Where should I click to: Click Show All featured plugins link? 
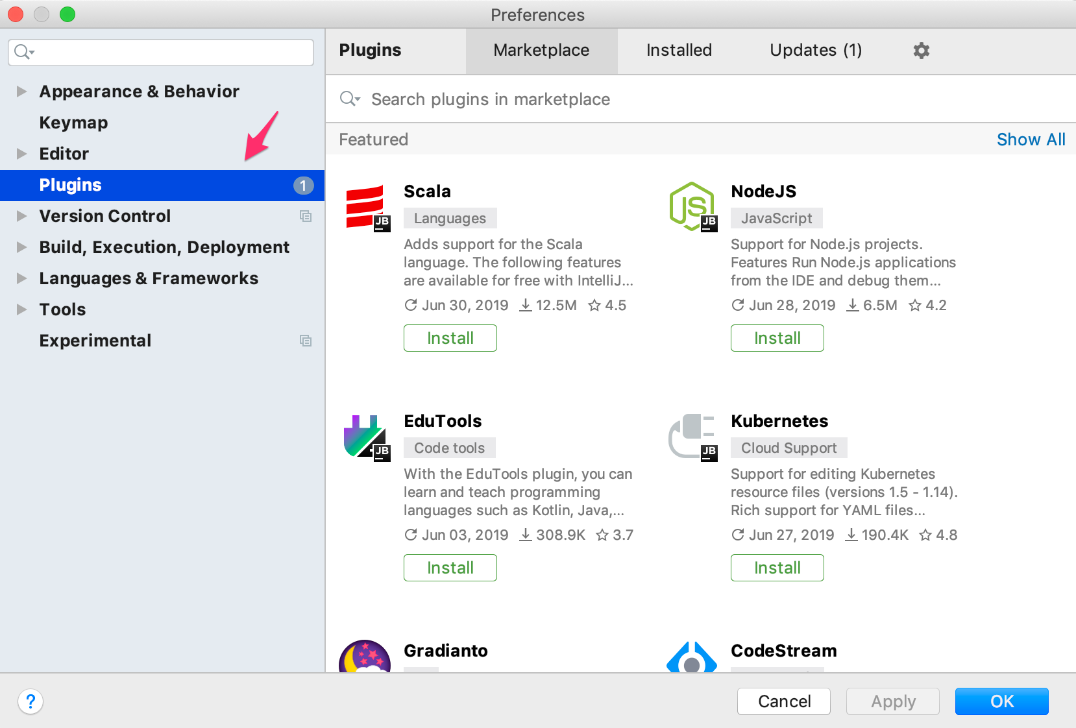pyautogui.click(x=1031, y=140)
